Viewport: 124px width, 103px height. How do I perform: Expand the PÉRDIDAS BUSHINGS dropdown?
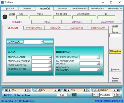[98, 57]
